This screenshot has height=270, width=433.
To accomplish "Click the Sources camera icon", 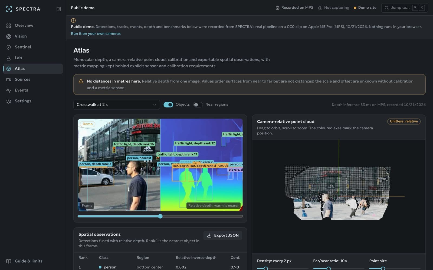I will [9, 79].
